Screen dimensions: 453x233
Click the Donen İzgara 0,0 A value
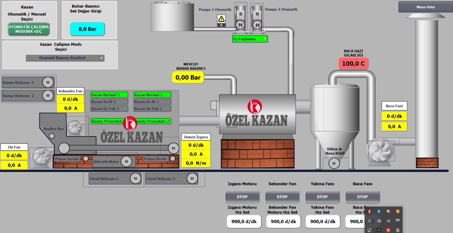coord(196,154)
